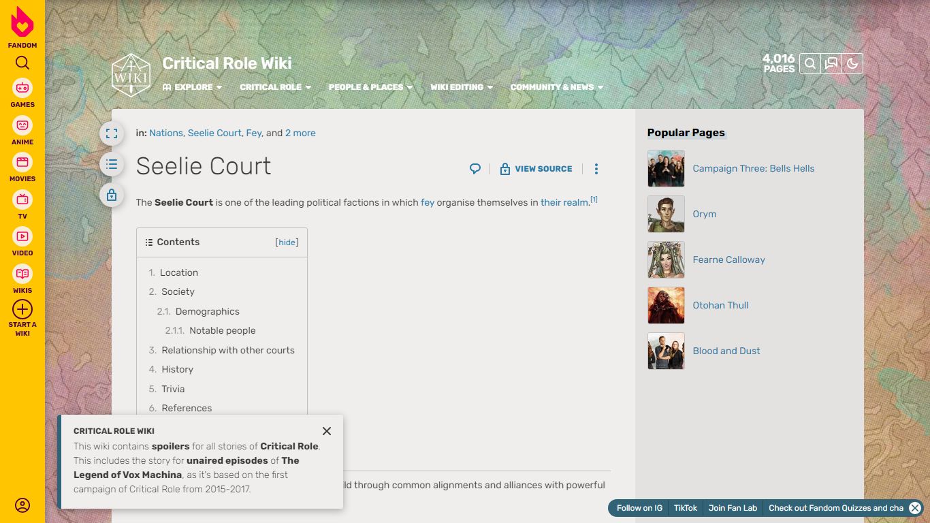Open the Nations category link
Screen dimensions: 930x523
[166, 133]
